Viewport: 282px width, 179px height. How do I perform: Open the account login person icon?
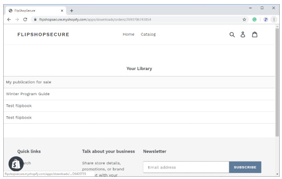243,34
